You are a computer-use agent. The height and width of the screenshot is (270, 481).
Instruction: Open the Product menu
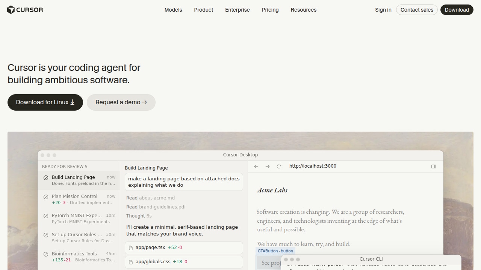coord(204,10)
